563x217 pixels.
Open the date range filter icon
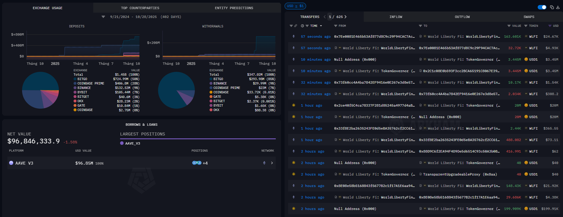(x=103, y=17)
